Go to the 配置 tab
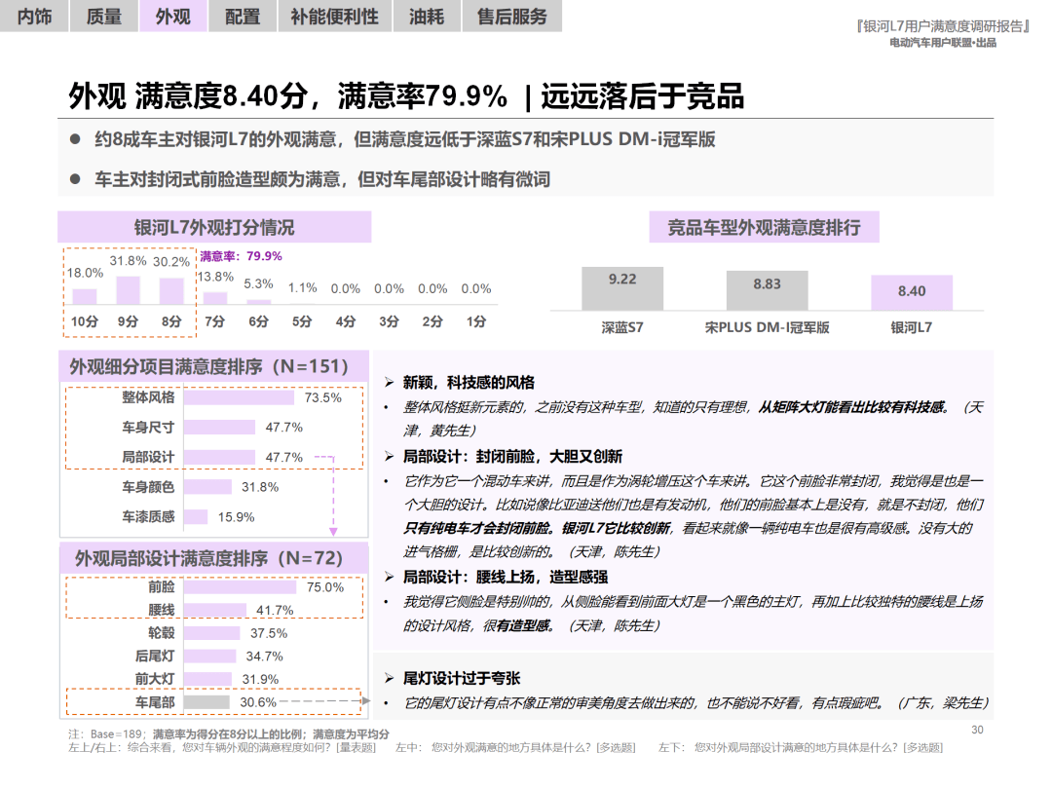 coord(243,17)
